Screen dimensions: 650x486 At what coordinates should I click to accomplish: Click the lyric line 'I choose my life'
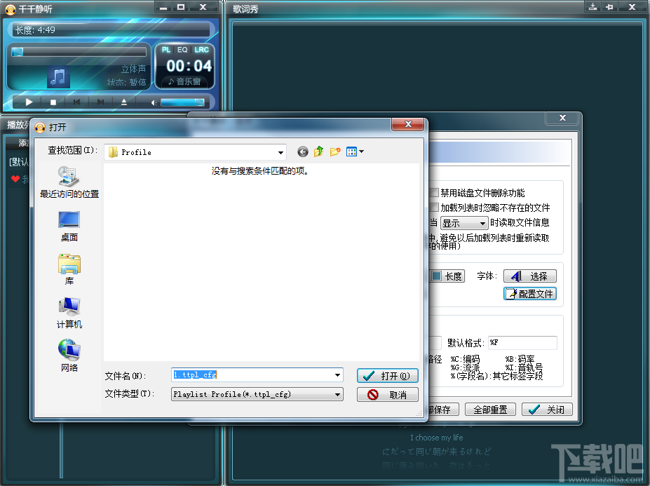[x=437, y=438]
